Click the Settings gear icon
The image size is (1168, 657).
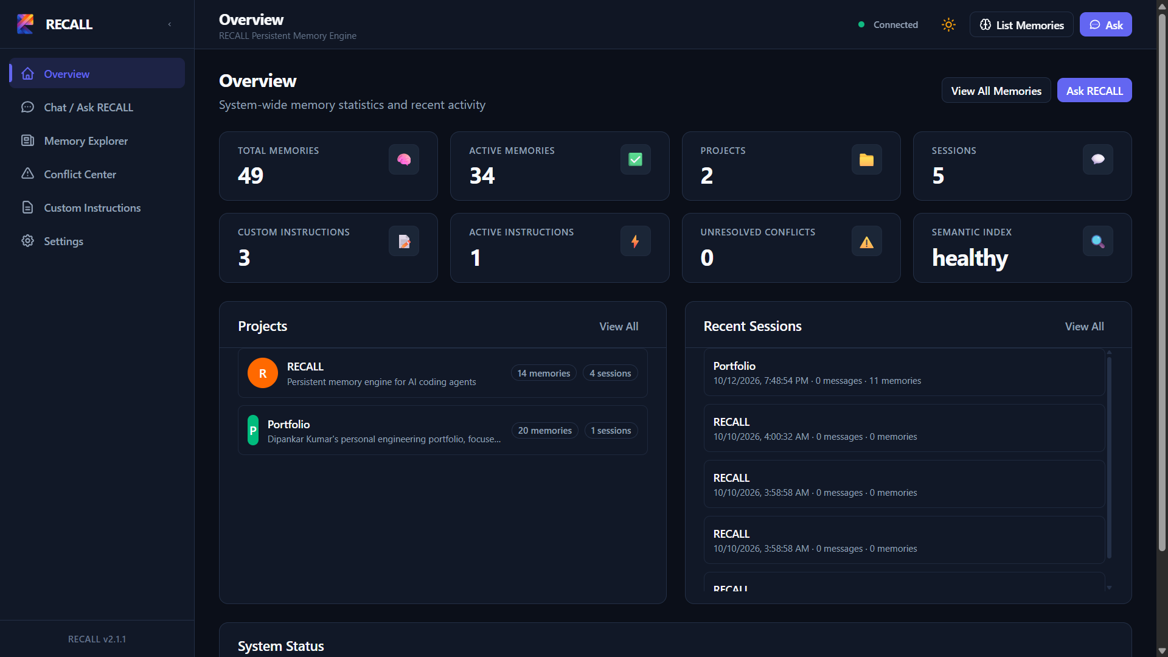(x=27, y=241)
